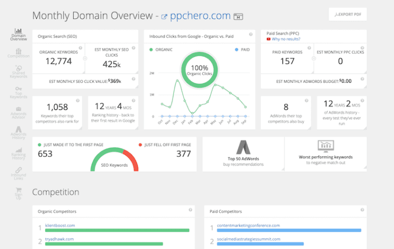This screenshot has height=249, width=394.
Task: Open klientboost.com organic competitor link
Action: click(x=60, y=225)
